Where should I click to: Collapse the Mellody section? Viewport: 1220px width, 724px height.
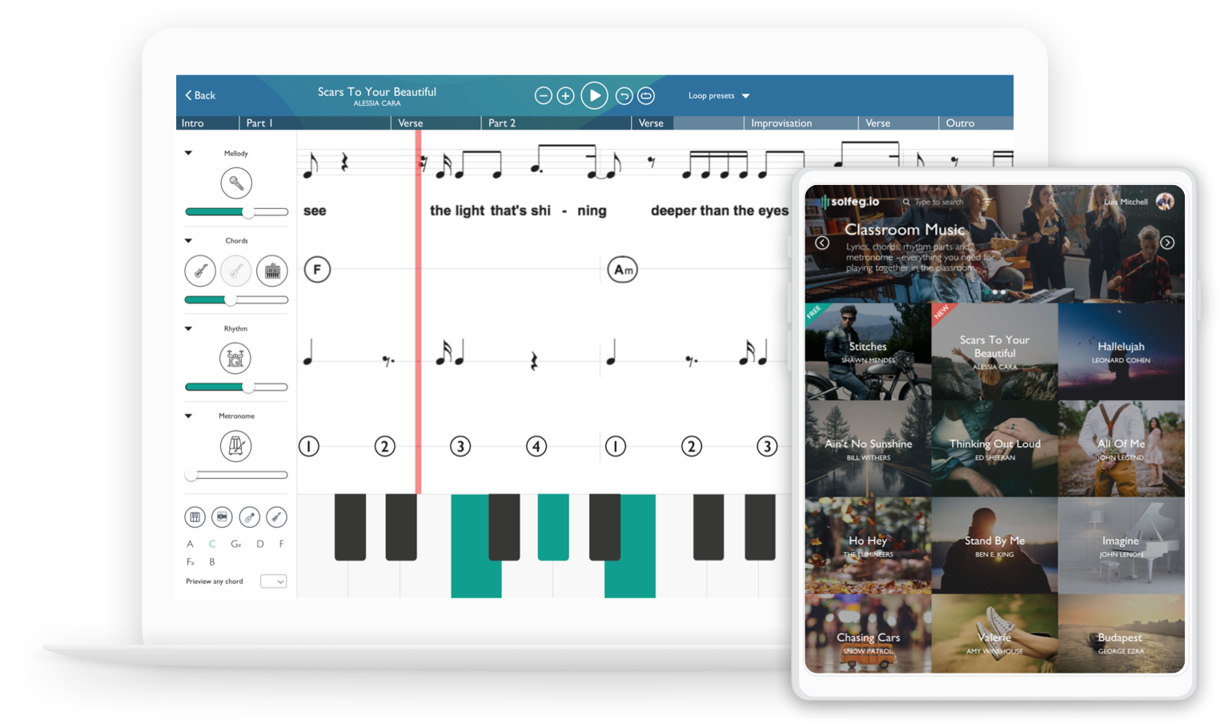(188, 152)
